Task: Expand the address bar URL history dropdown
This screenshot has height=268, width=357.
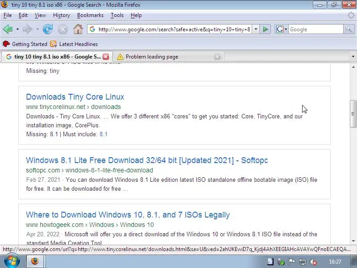Action: point(256,29)
